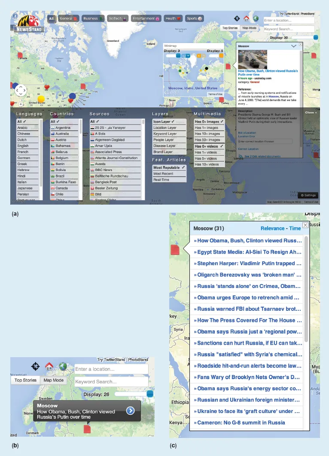Select BBC News in the Sources list
The height and width of the screenshot is (456, 329).
point(116,170)
